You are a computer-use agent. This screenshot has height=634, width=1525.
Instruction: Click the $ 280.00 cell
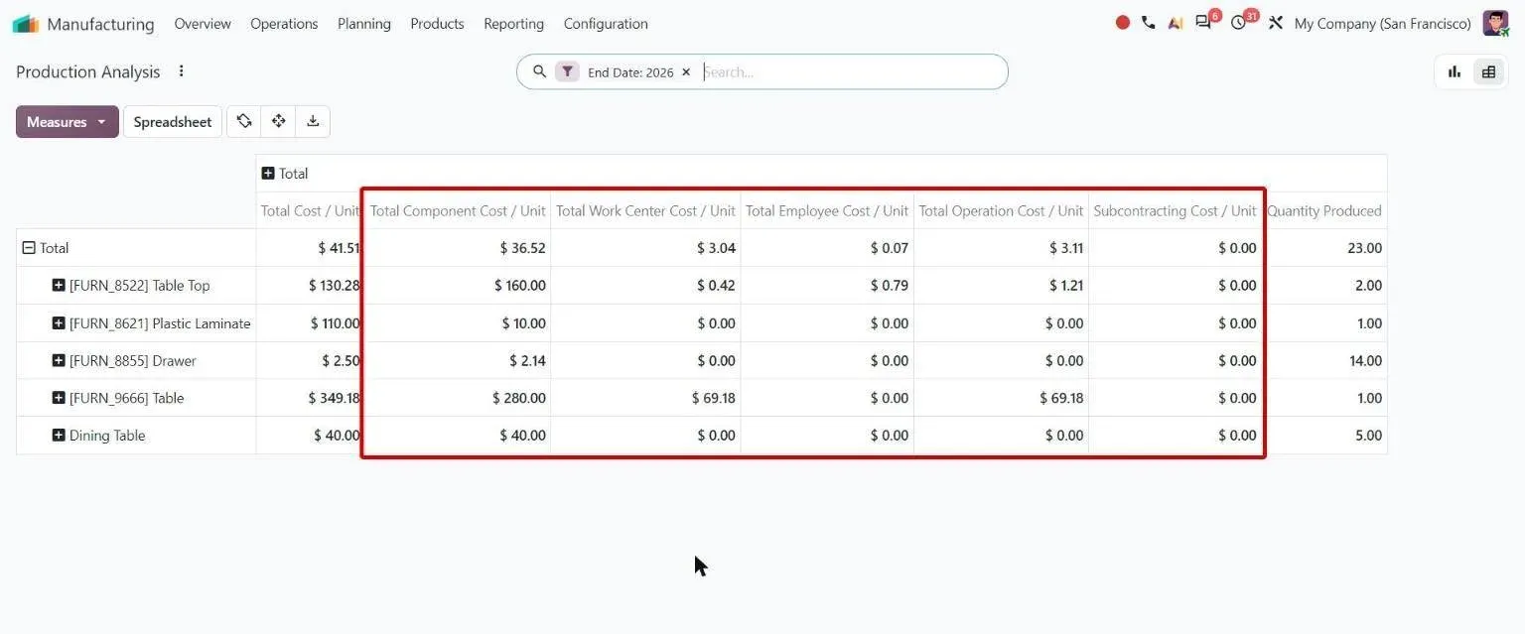tap(458, 398)
